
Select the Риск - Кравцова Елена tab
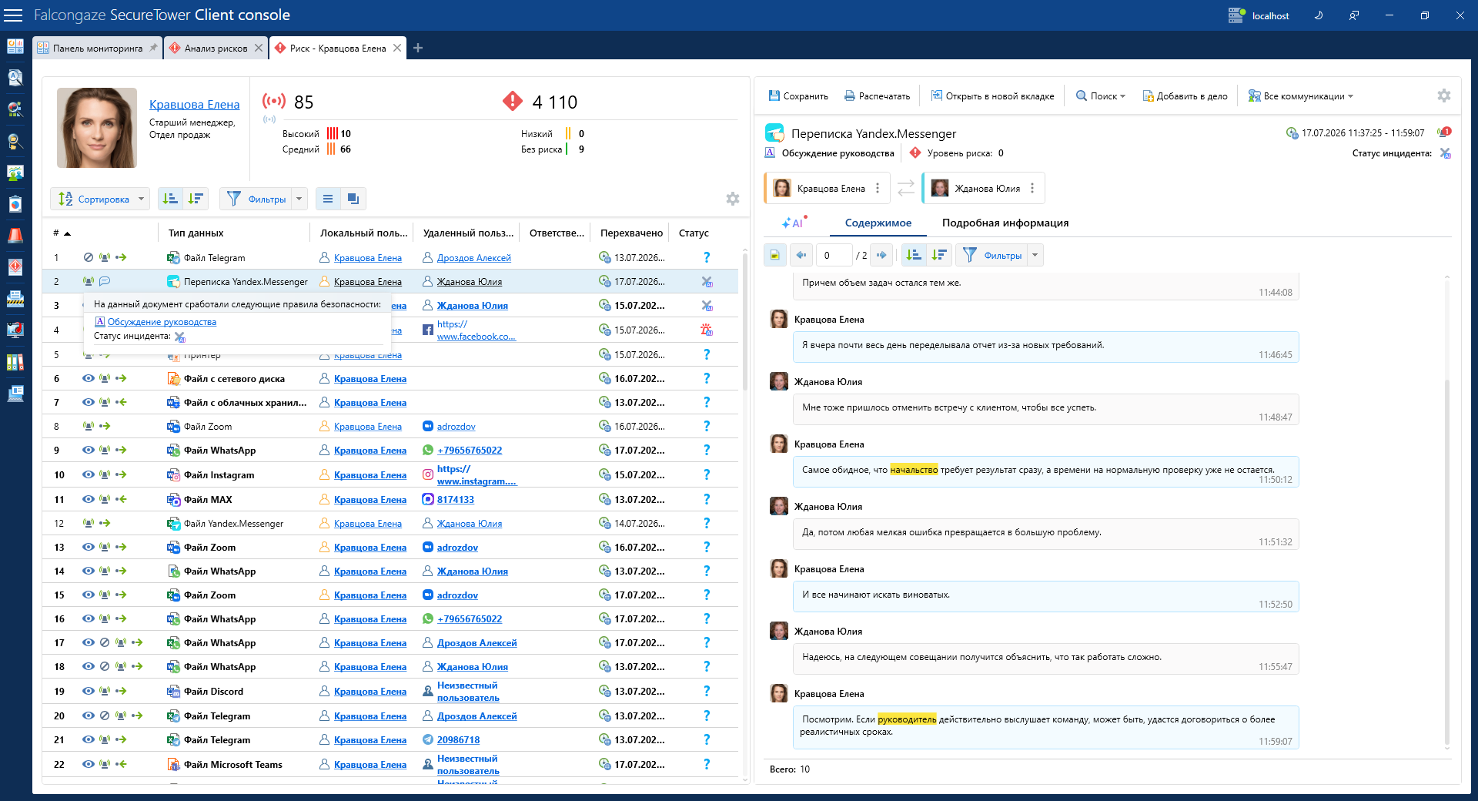[x=338, y=48]
